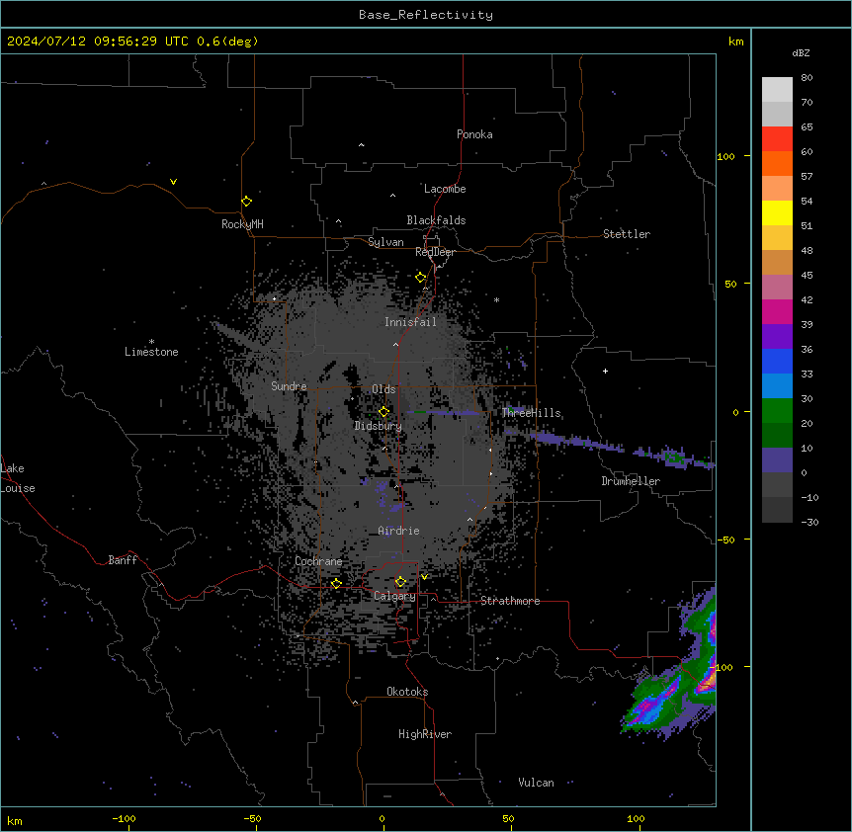This screenshot has height=832, width=852.
Task: Pick the bright yellow 54 dBZ swatch
Action: click(777, 212)
